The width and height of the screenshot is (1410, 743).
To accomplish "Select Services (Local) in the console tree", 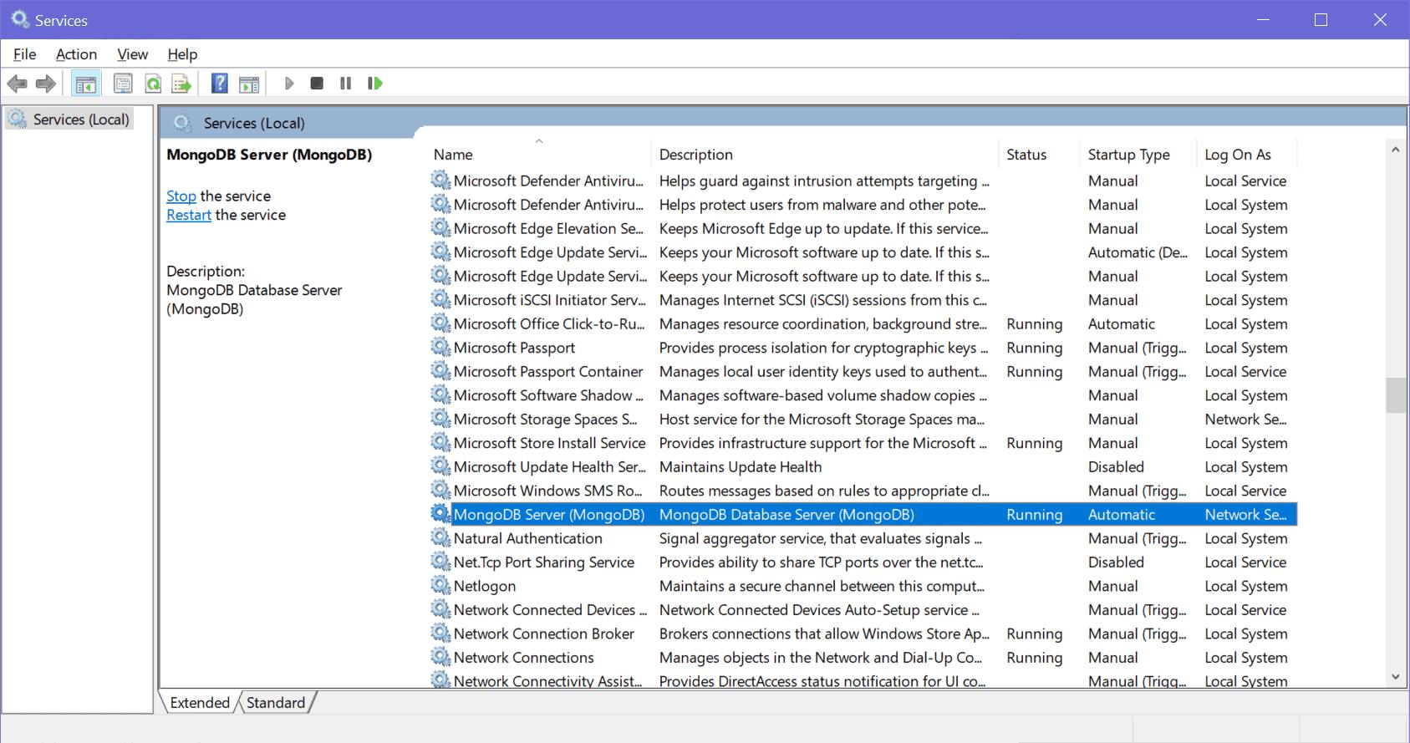I will (80, 120).
